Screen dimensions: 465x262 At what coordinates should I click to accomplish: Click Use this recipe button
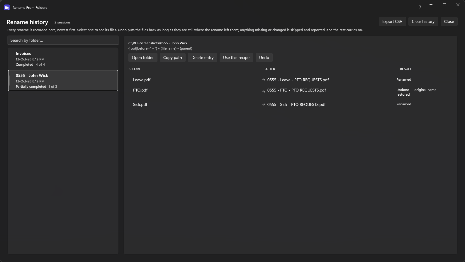[236, 58]
